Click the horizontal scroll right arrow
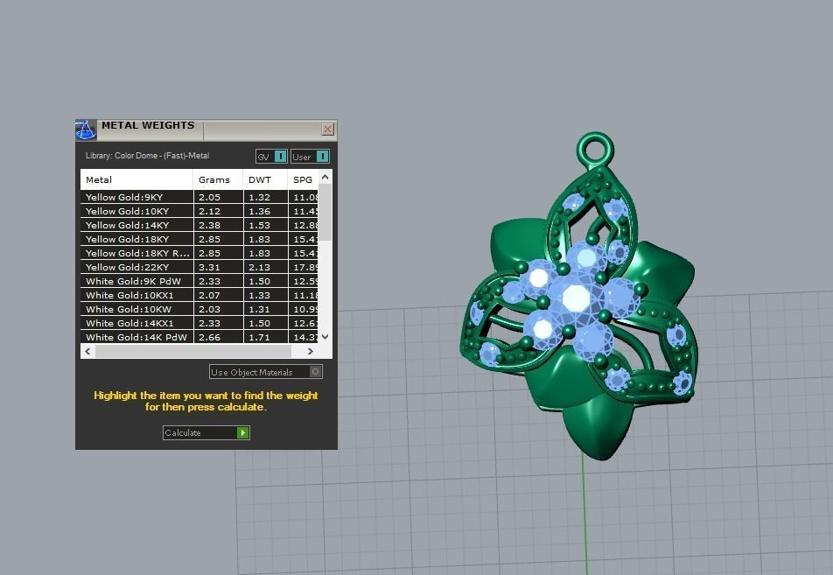Viewport: 833px width, 575px height. pos(311,351)
